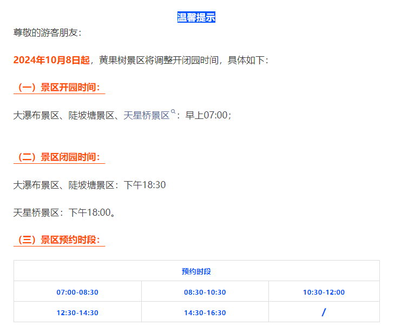Click the opening time 早上07:00
The image size is (415, 326).
click(x=207, y=116)
